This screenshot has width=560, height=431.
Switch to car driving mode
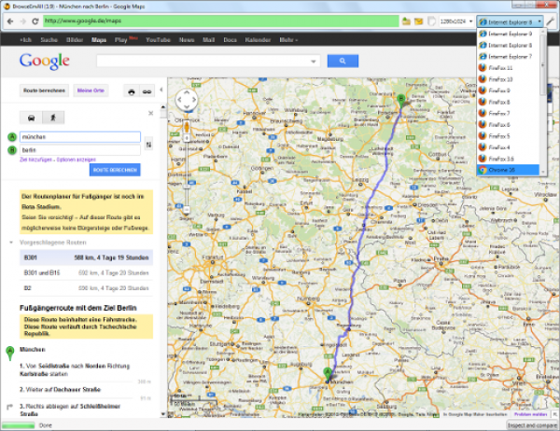tap(31, 118)
